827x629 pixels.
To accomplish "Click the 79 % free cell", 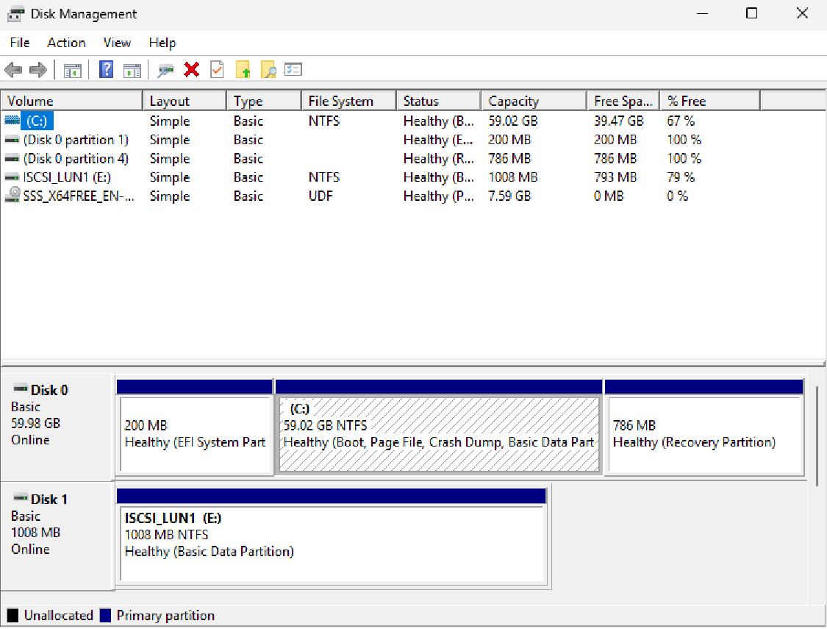I will [x=681, y=177].
